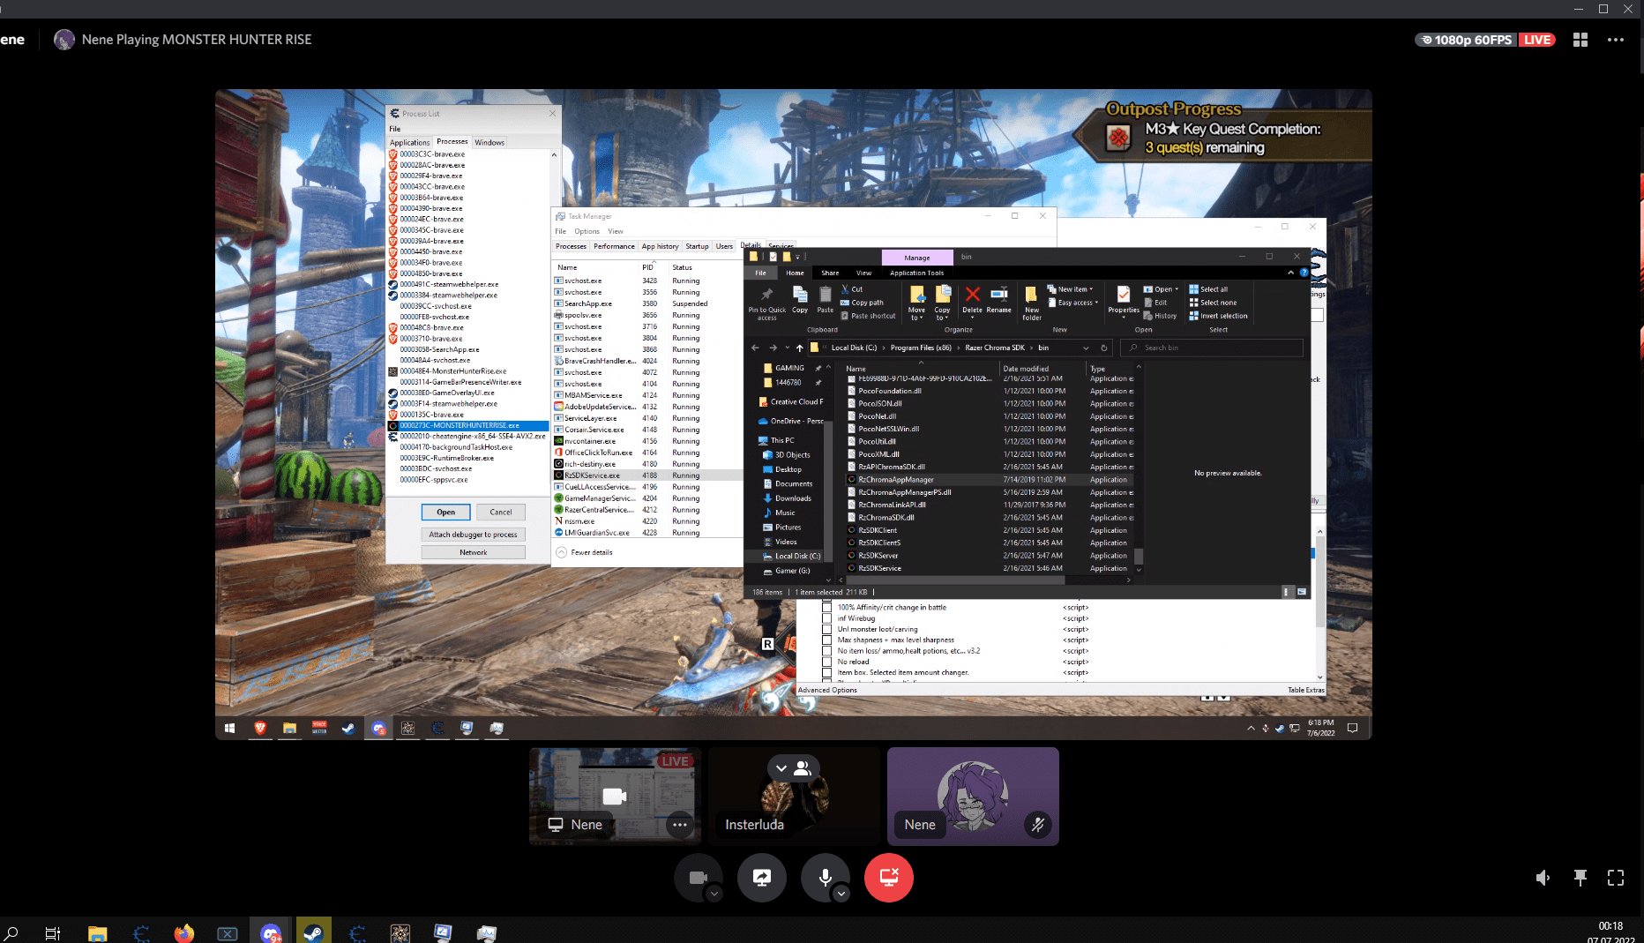Check the 'No item loss' cheat box
This screenshot has height=943, width=1644.
826,651
